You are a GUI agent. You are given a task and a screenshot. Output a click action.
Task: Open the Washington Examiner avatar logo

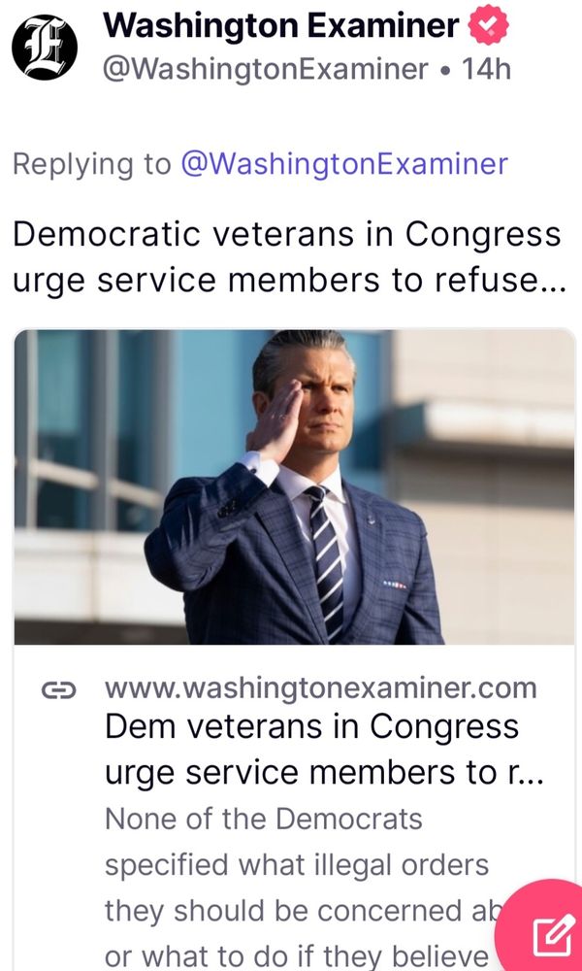pyautogui.click(x=45, y=47)
